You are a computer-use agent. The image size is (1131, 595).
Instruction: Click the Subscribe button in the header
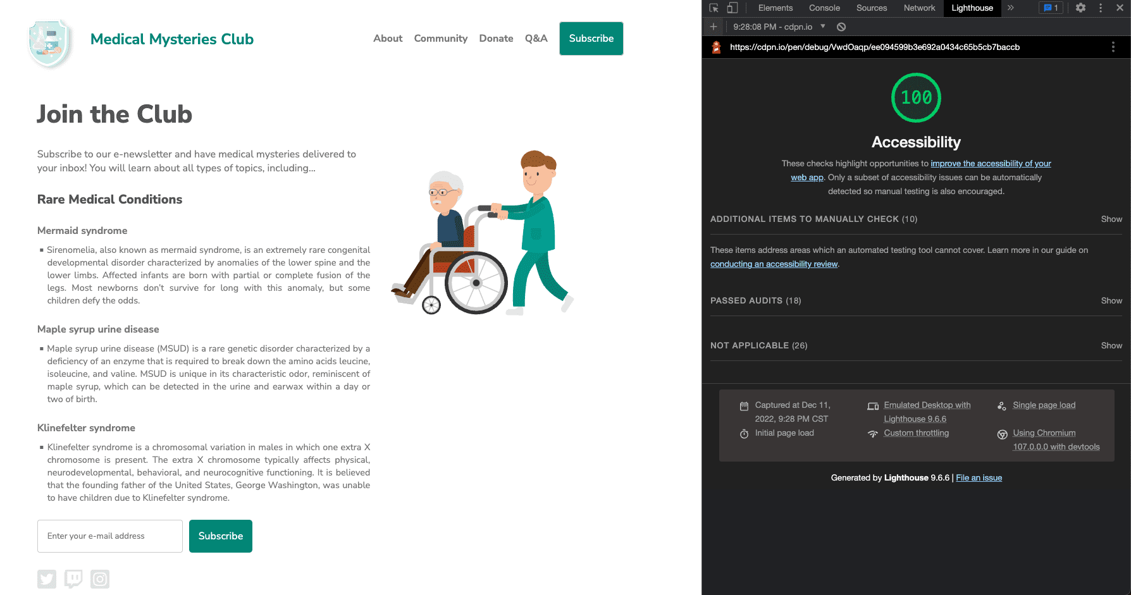[591, 39]
